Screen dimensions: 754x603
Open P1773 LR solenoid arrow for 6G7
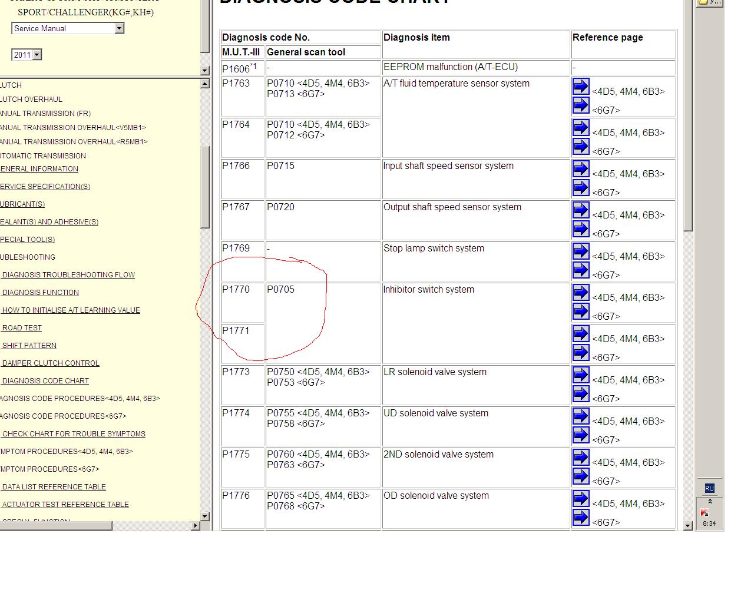point(581,394)
